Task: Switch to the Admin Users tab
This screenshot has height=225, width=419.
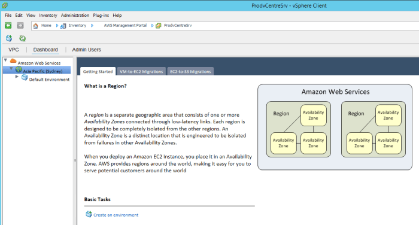Action: [x=86, y=50]
